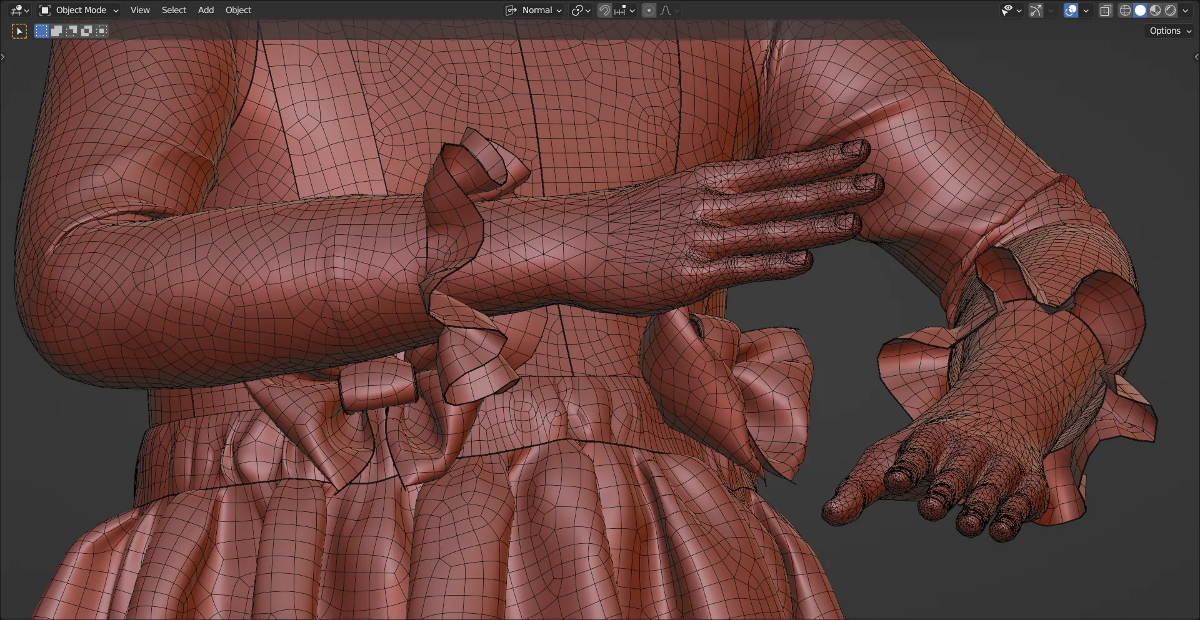Switch to rendered viewport shading
This screenshot has width=1200, height=620.
pos(1170,10)
